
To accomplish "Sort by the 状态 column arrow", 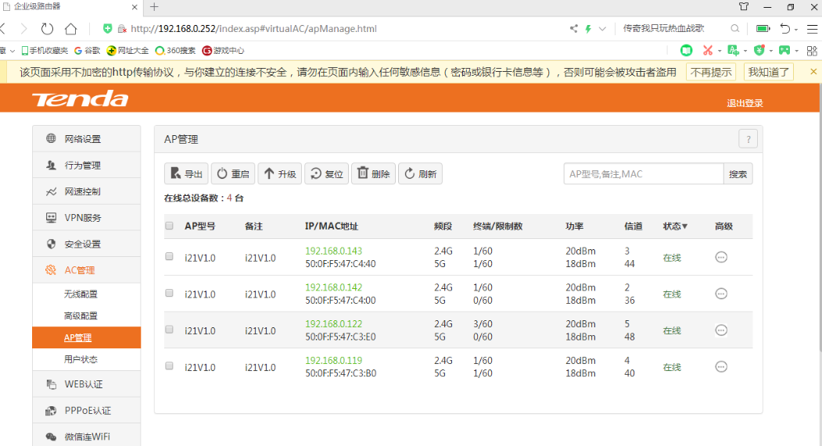I will 684,227.
